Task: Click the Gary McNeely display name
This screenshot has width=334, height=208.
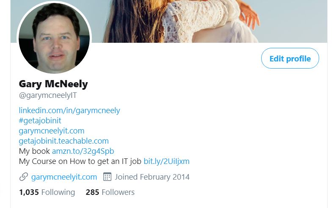Action: [53, 84]
